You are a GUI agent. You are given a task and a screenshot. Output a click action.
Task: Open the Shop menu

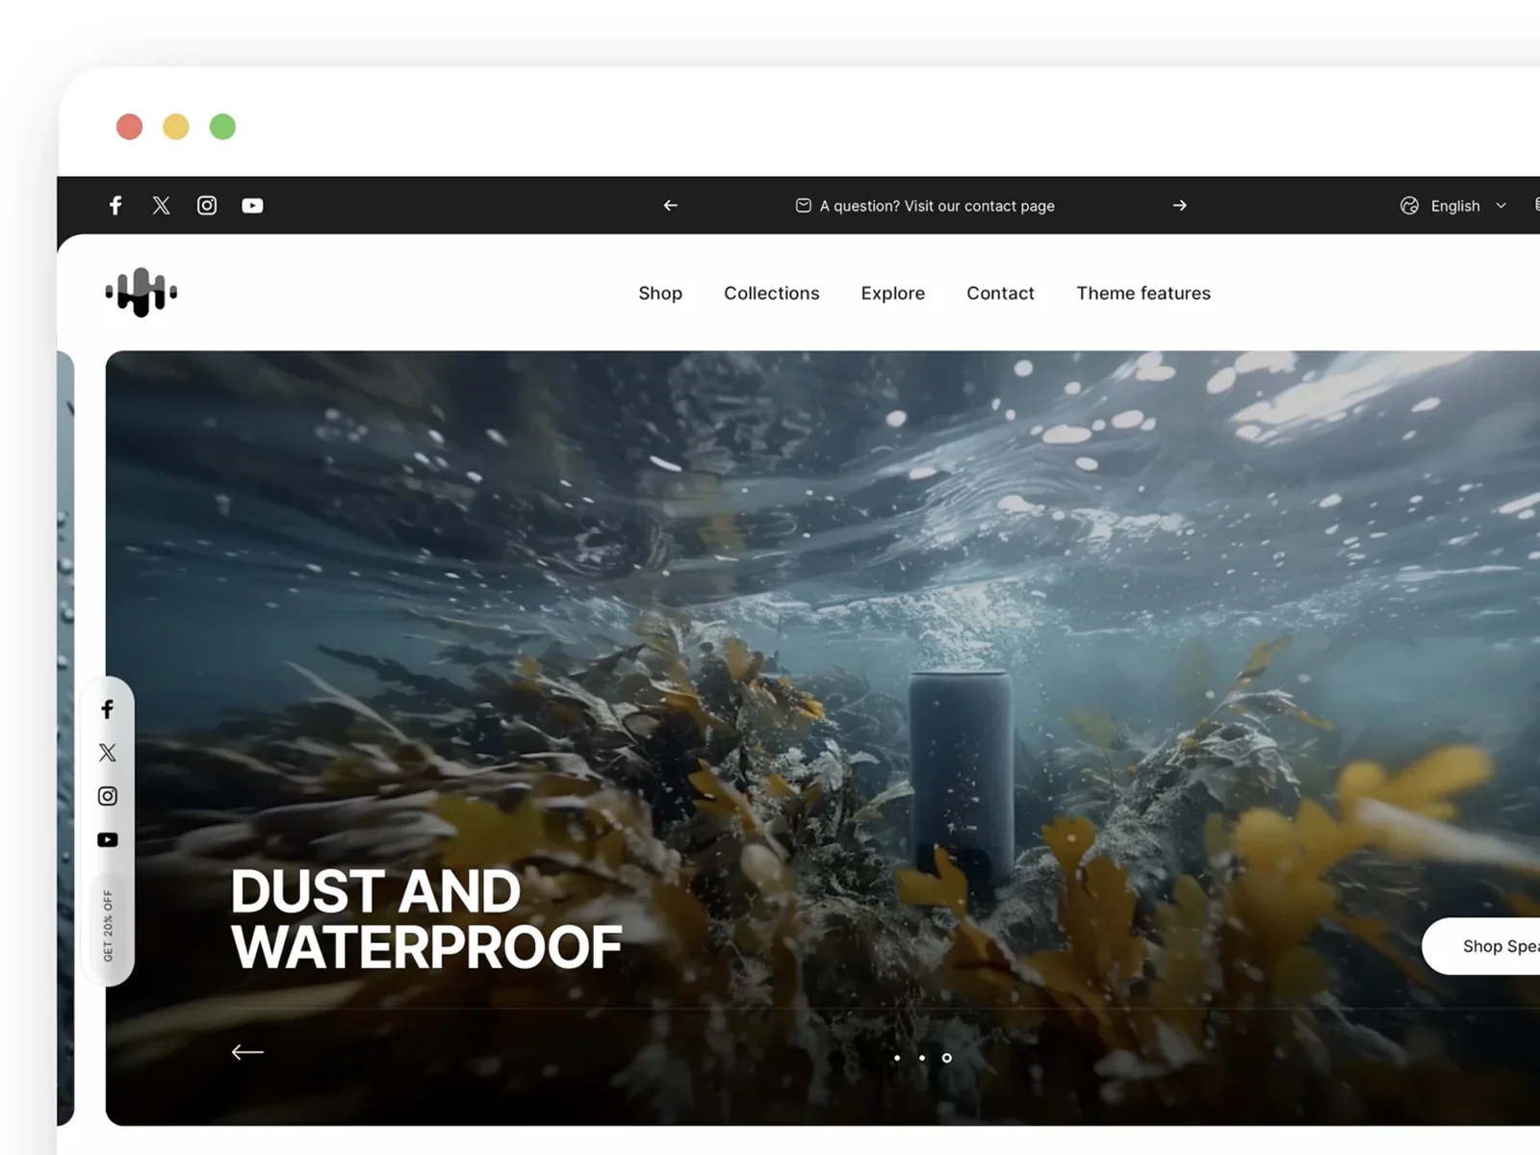coord(660,294)
